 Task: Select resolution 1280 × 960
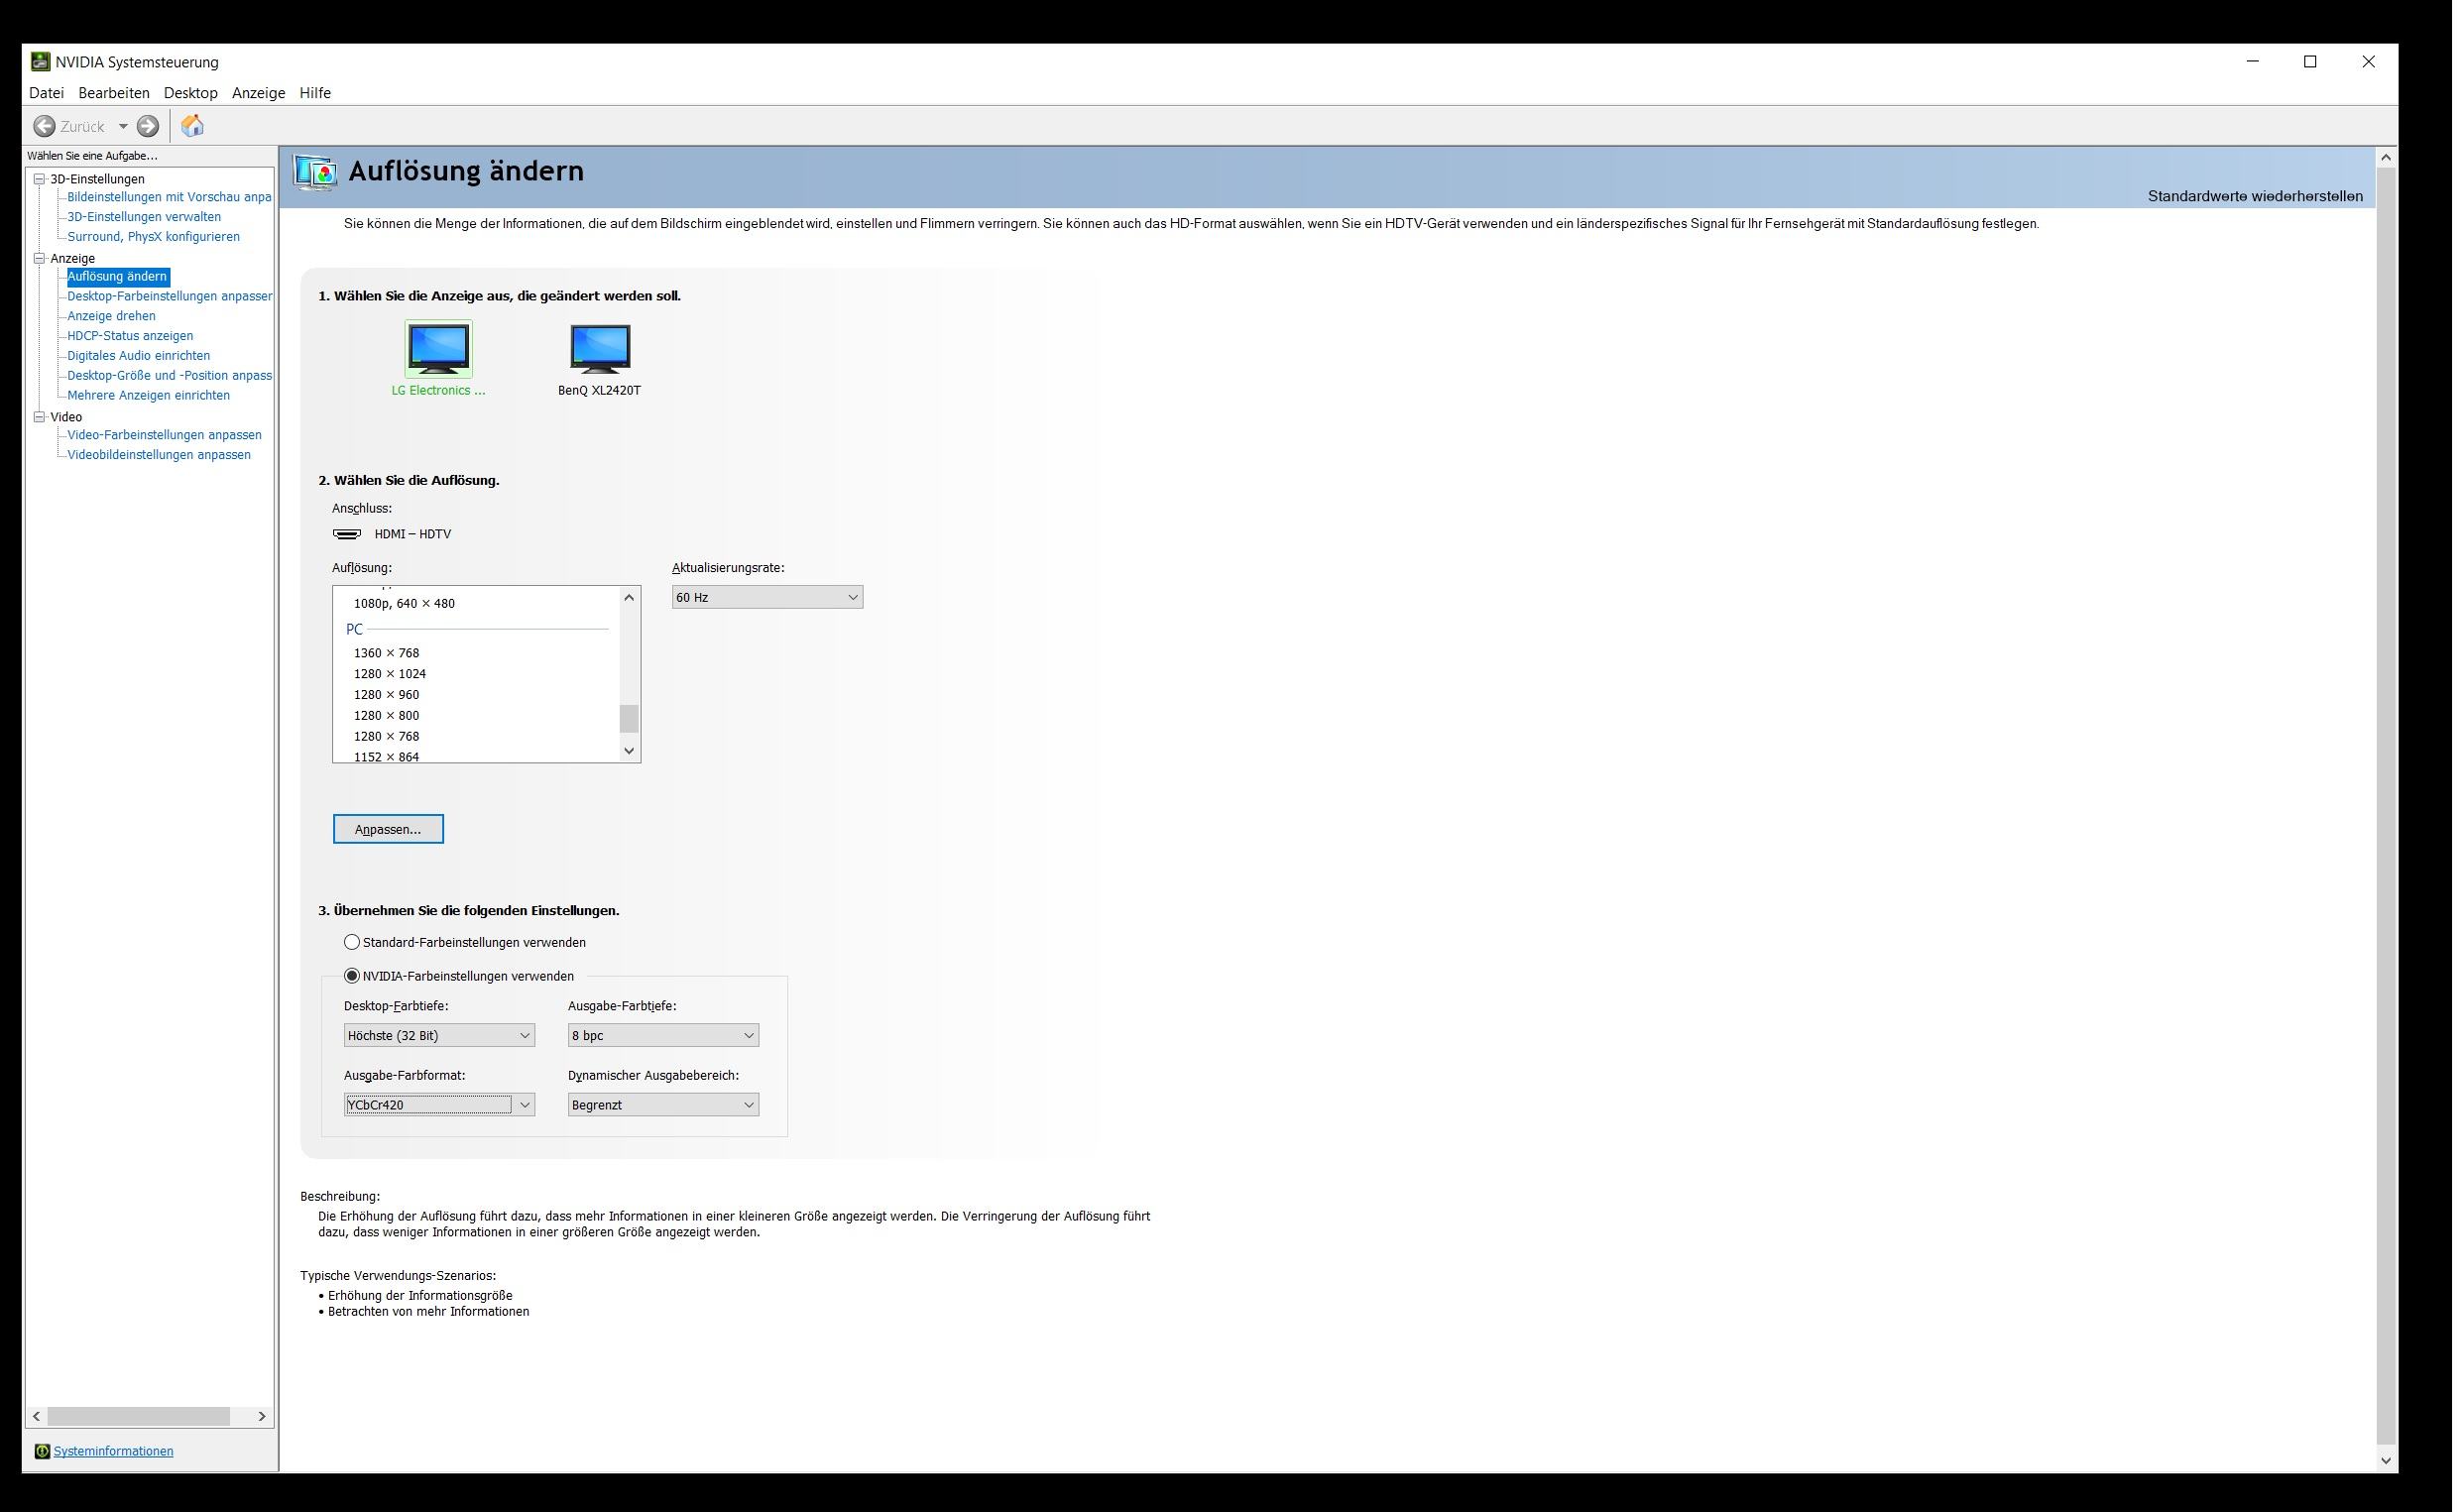(x=386, y=695)
